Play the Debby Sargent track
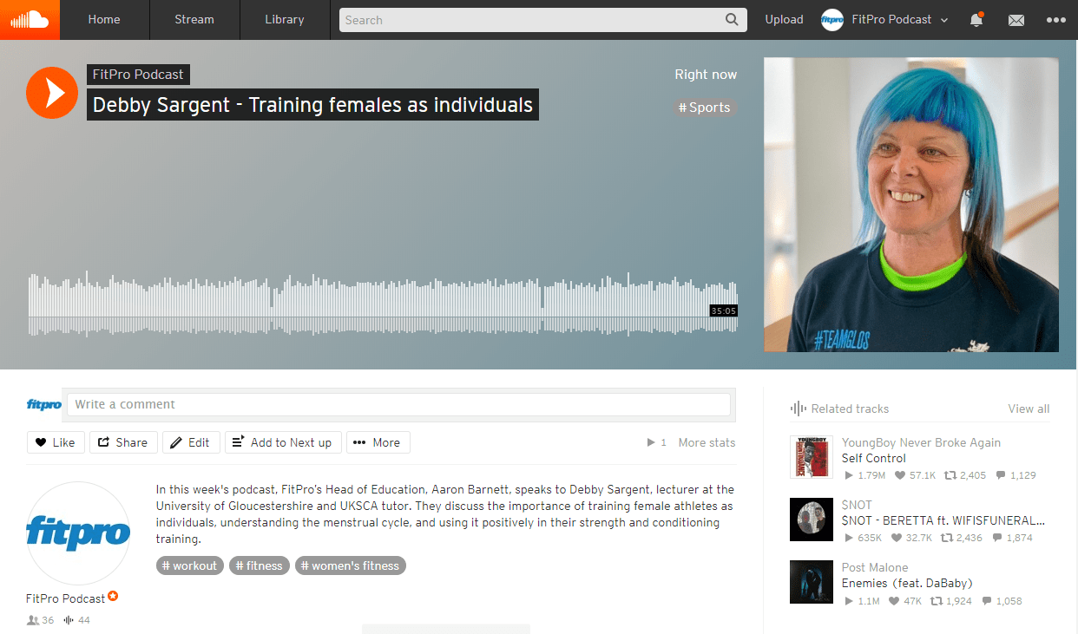The image size is (1078, 634). point(53,92)
